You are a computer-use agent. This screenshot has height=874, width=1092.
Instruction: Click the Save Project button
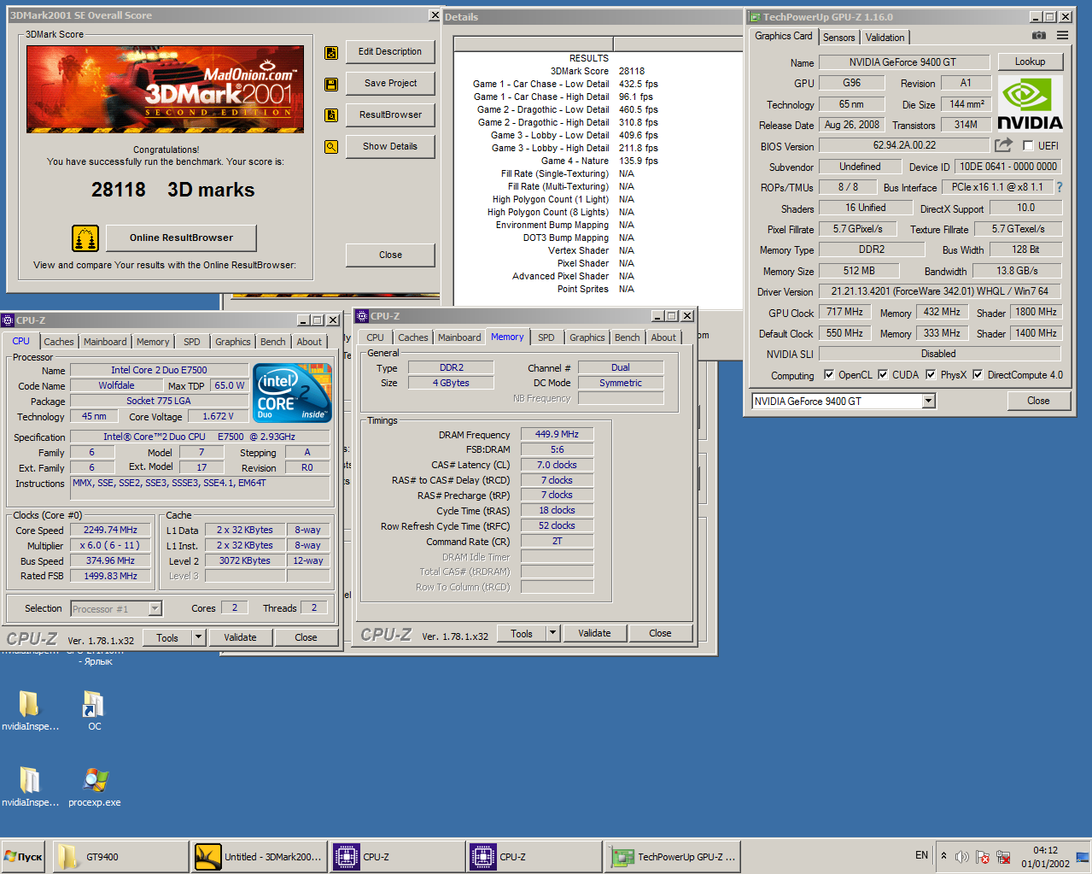(390, 84)
